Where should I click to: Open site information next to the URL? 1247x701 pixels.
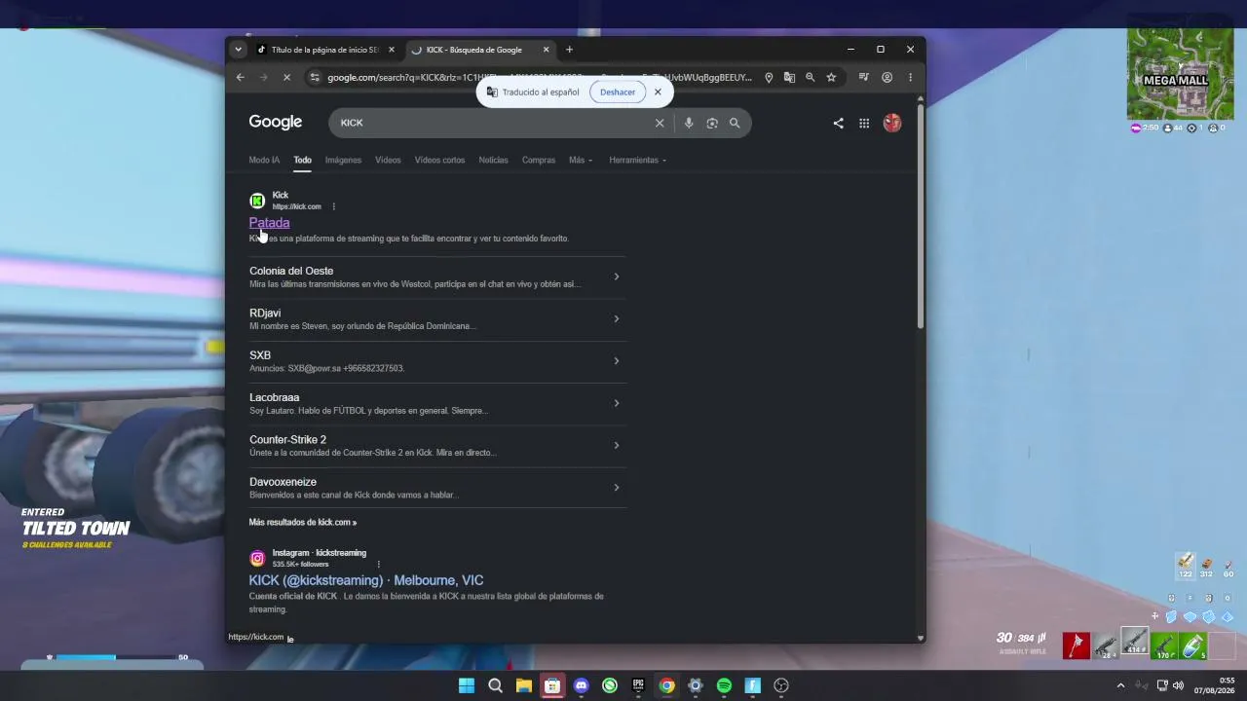(314, 78)
